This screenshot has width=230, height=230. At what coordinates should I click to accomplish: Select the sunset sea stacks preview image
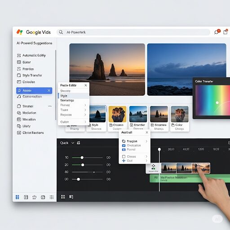[x=107, y=70]
